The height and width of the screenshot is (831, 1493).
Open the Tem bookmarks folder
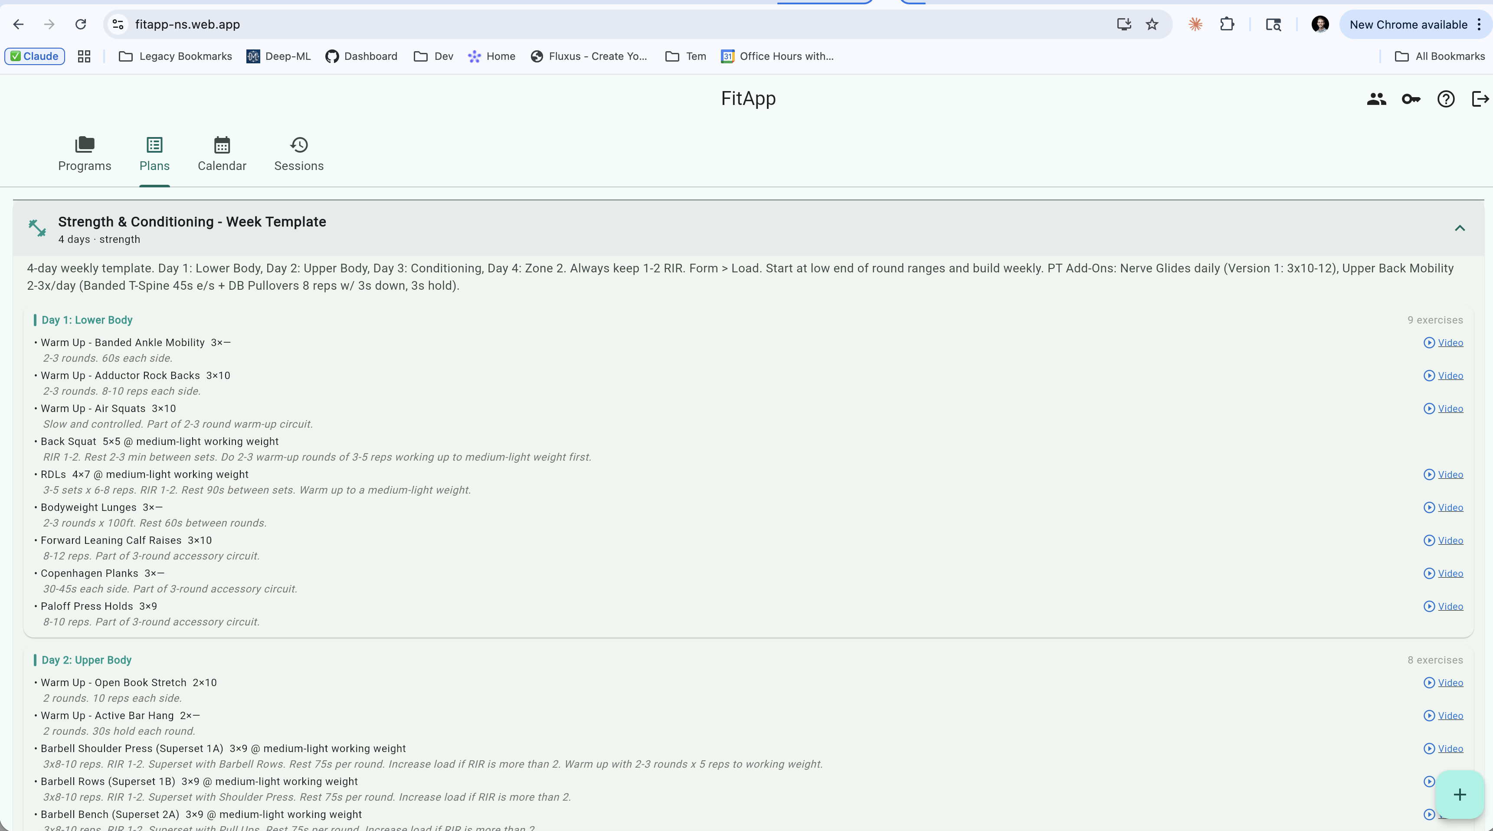[x=685, y=56]
